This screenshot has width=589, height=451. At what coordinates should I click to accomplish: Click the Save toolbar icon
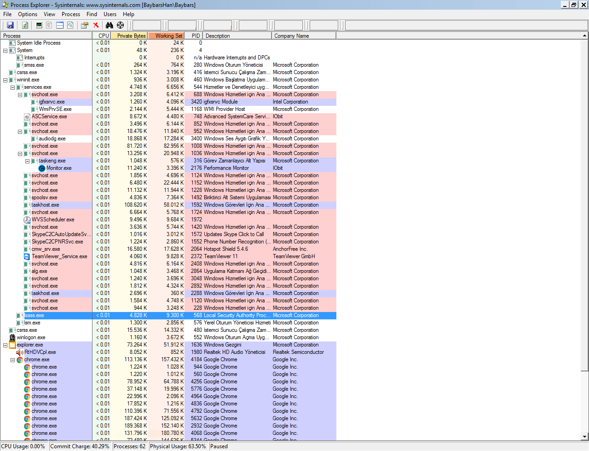pos(10,25)
